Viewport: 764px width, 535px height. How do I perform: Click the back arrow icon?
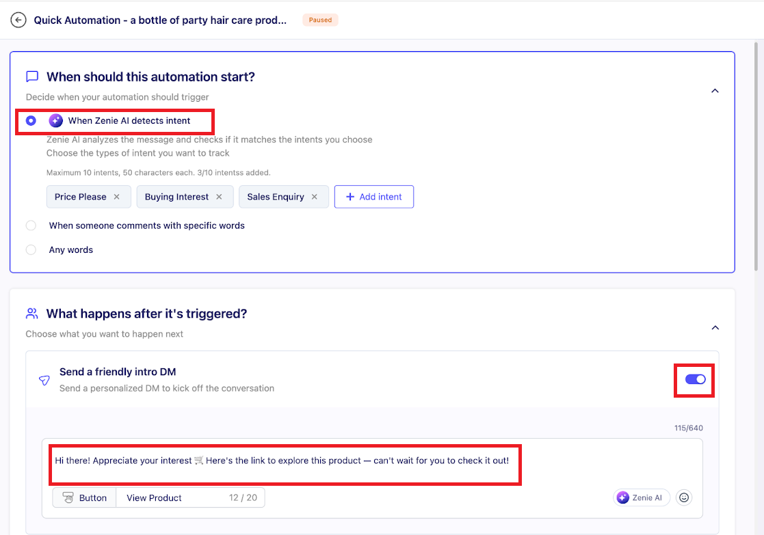[18, 20]
